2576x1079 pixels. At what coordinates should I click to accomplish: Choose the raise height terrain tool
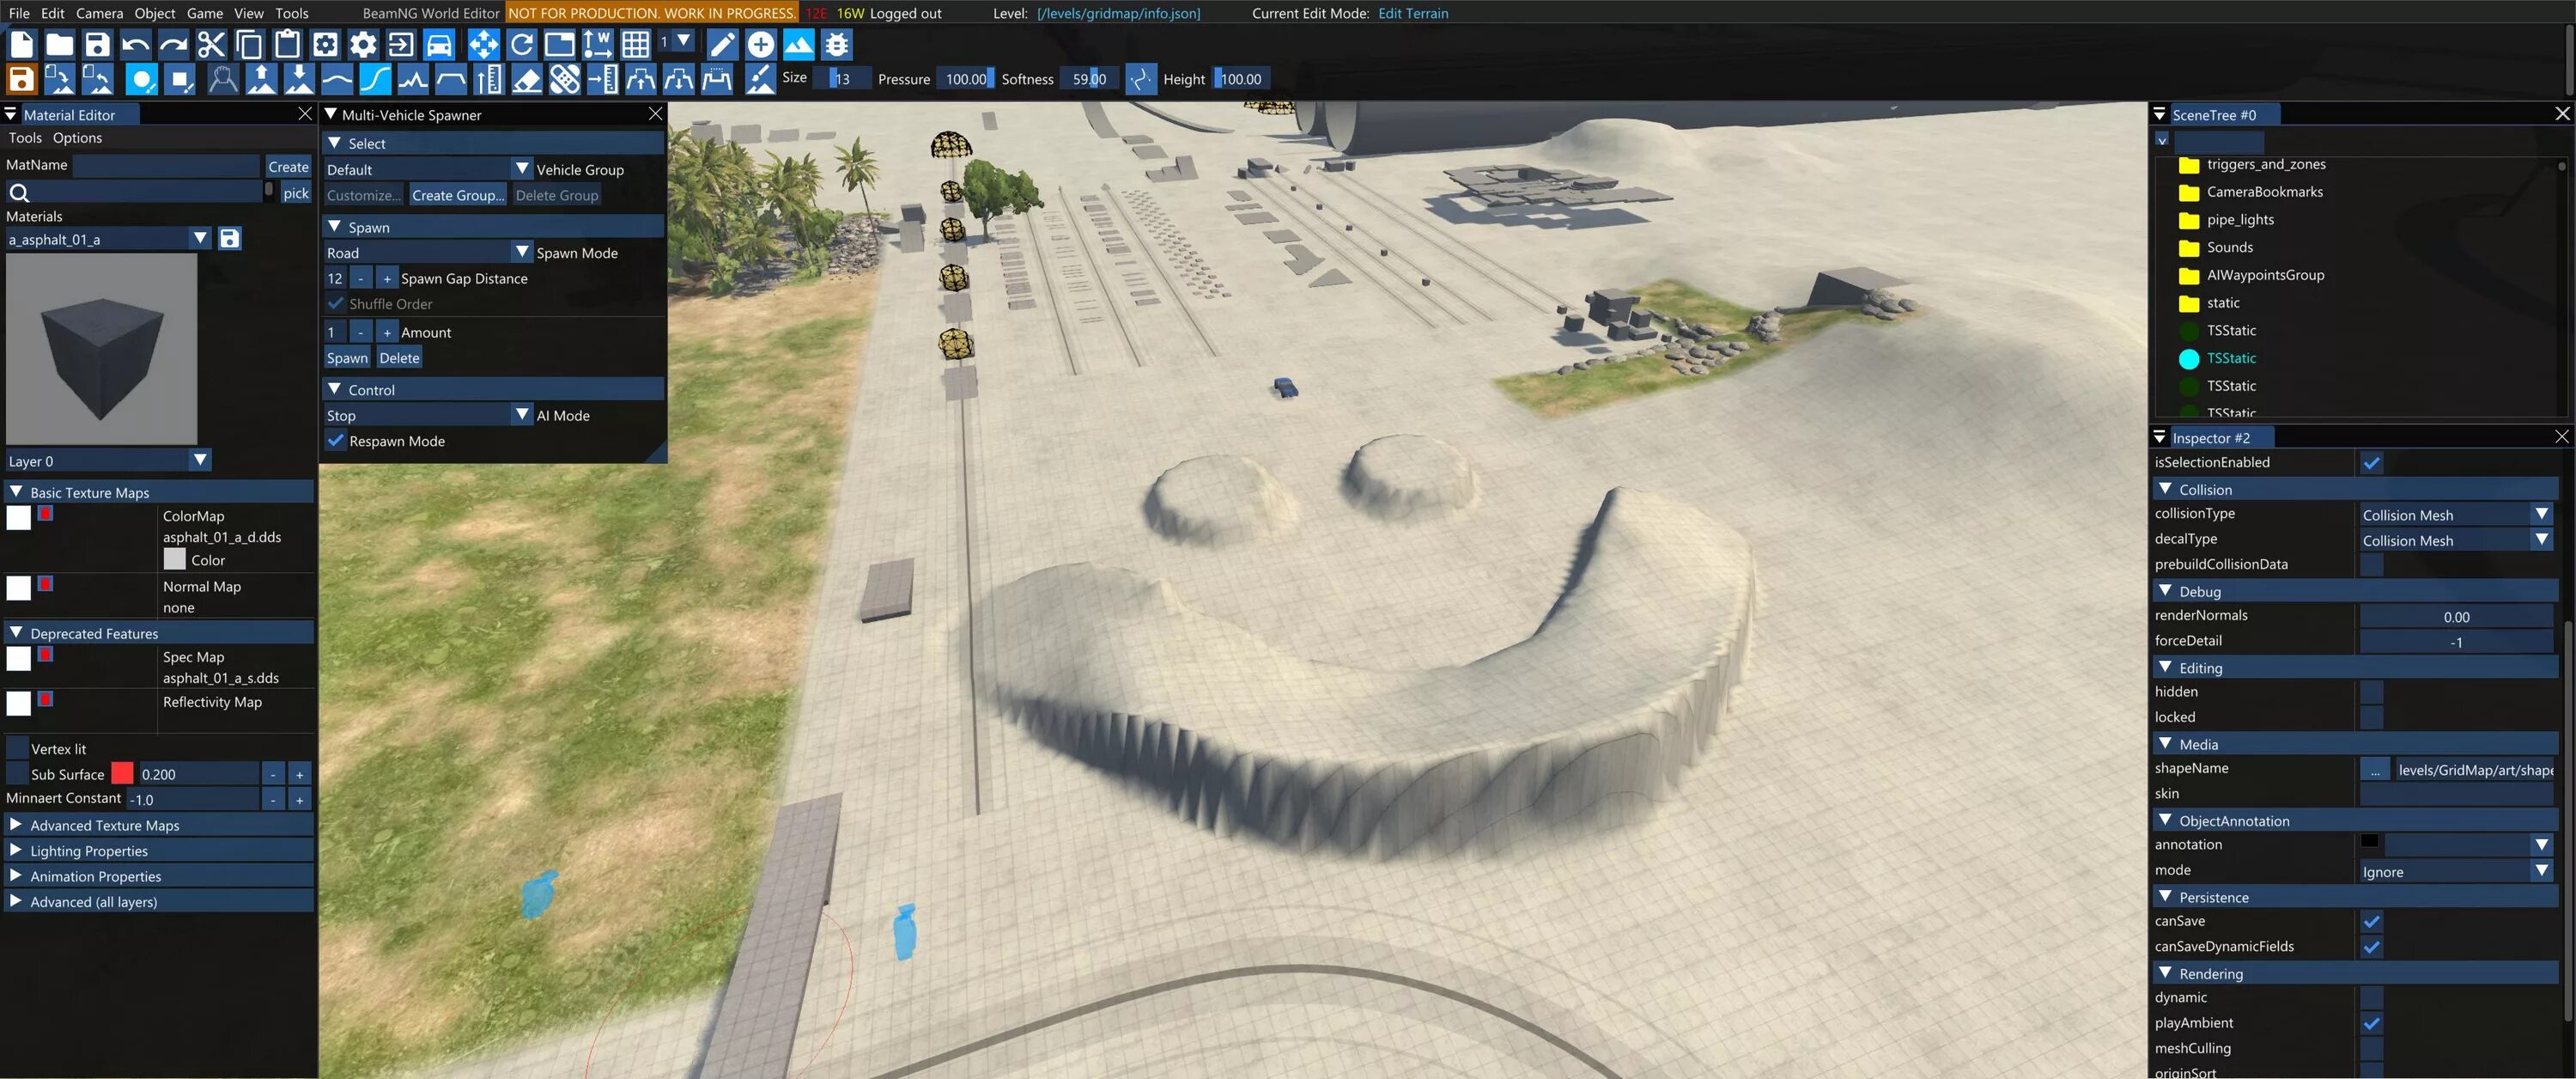(261, 79)
